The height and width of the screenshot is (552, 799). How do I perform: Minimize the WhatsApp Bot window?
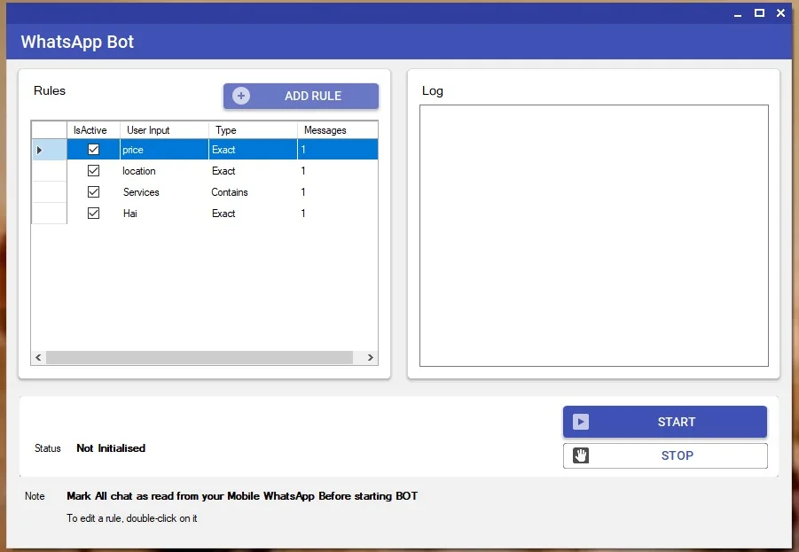[738, 13]
